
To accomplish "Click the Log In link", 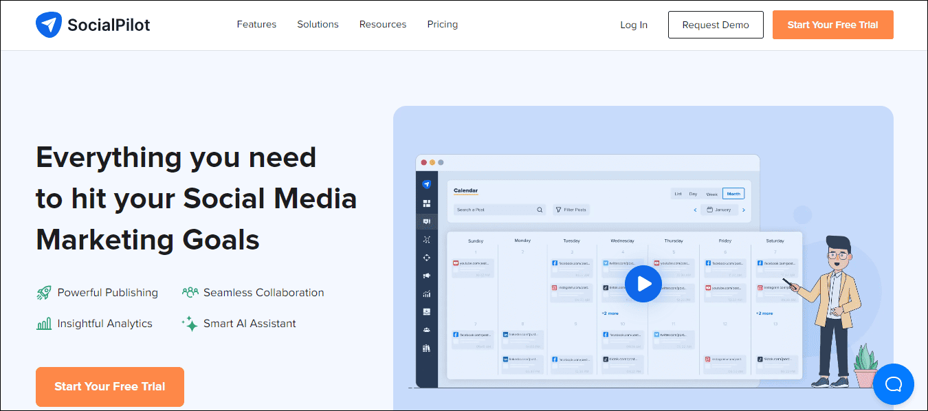I will pyautogui.click(x=634, y=25).
